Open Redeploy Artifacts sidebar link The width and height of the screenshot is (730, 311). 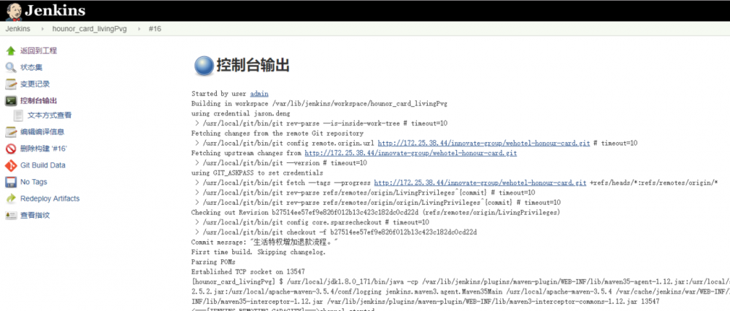(50, 199)
